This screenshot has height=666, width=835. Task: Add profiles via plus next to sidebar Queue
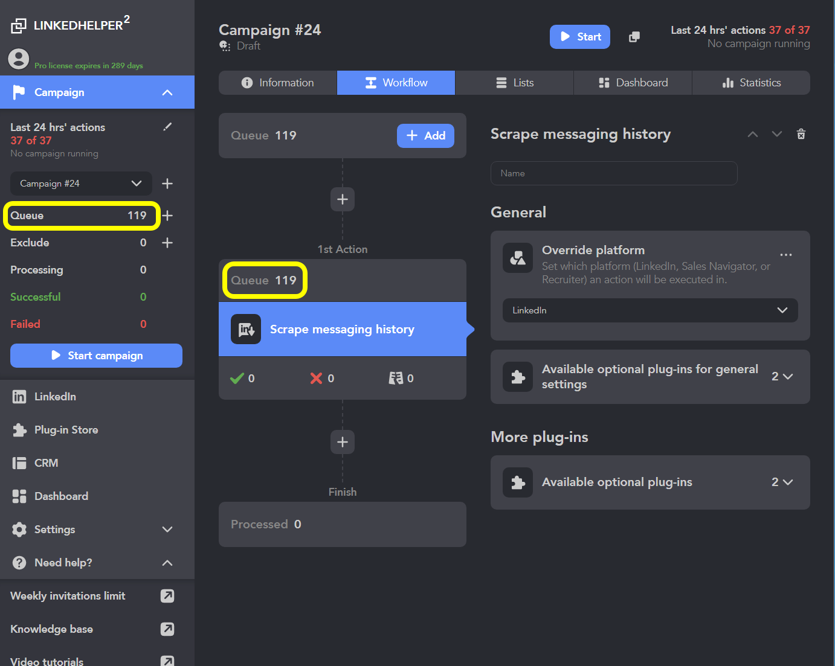point(167,216)
